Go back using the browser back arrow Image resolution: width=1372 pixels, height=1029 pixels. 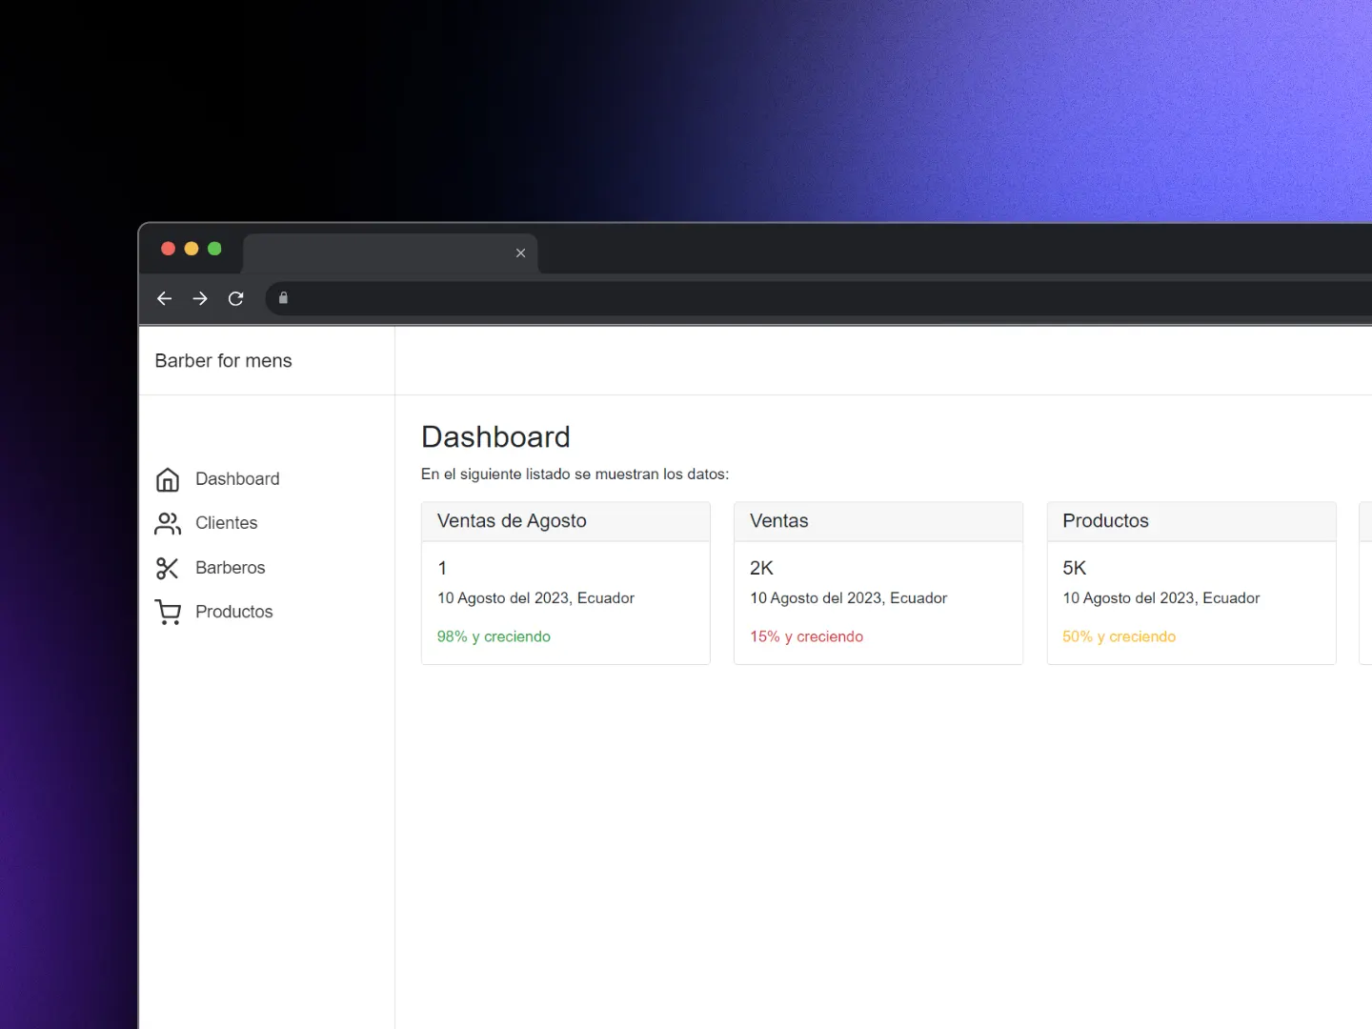[x=164, y=298]
